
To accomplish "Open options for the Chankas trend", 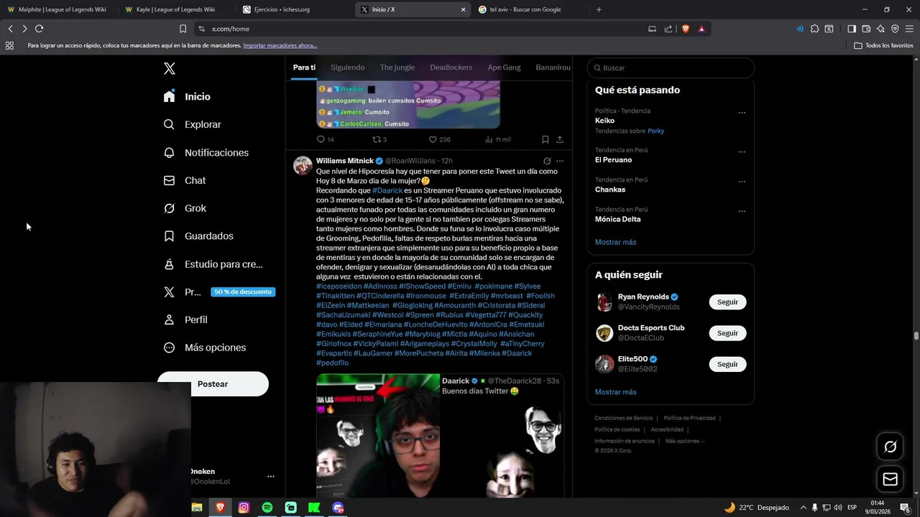I will (x=742, y=181).
